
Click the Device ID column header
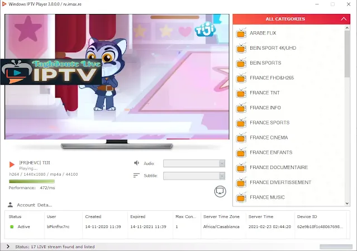coord(307,216)
